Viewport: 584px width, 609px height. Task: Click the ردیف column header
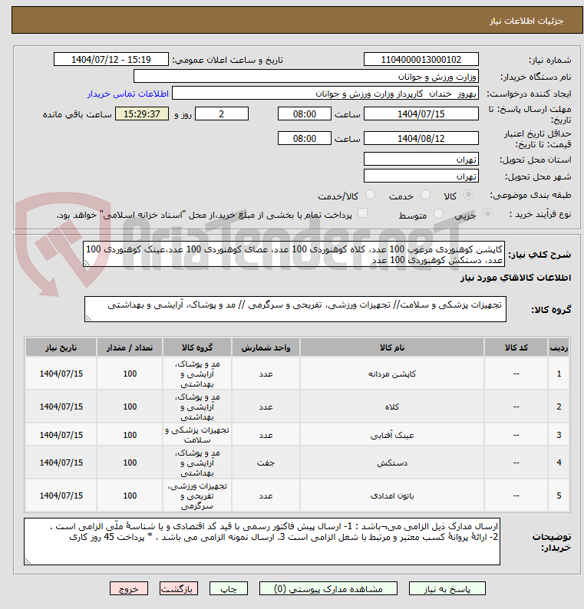pos(559,347)
